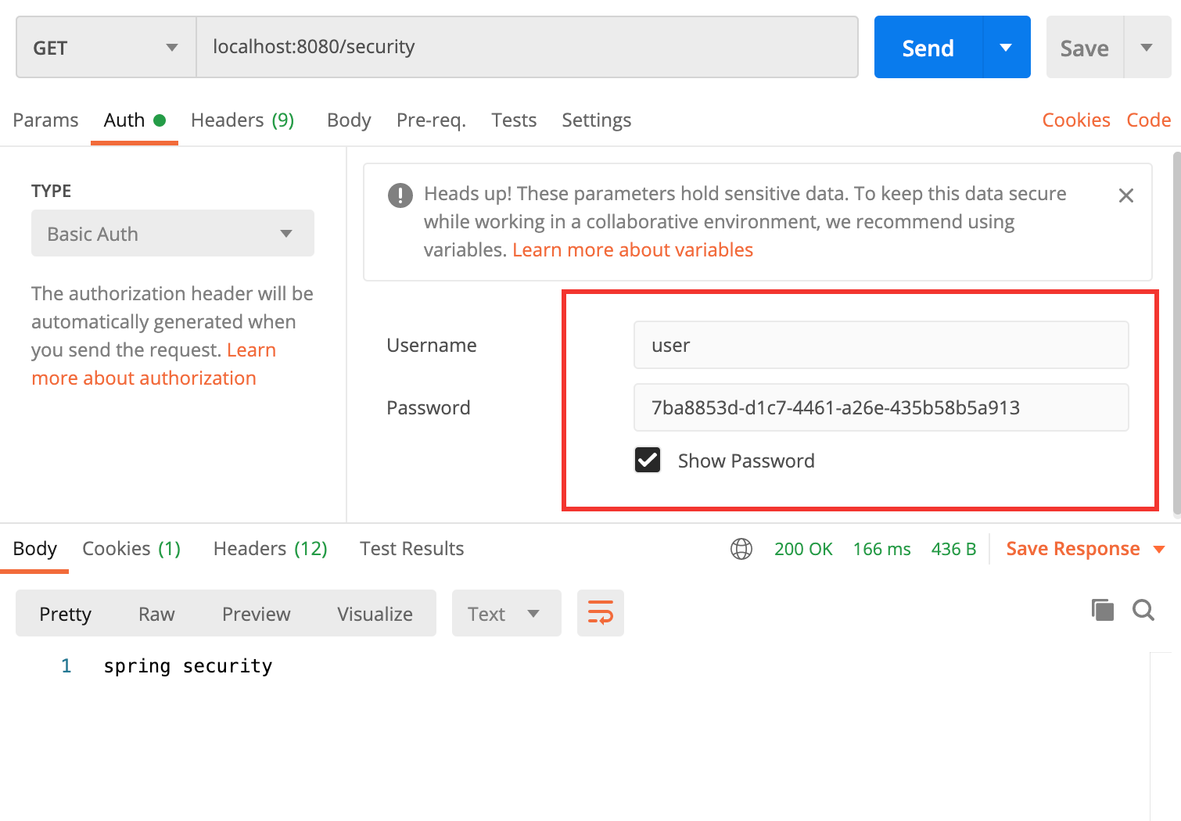The image size is (1181, 821).
Task: Open the Learn more about variables link
Action: pos(632,250)
